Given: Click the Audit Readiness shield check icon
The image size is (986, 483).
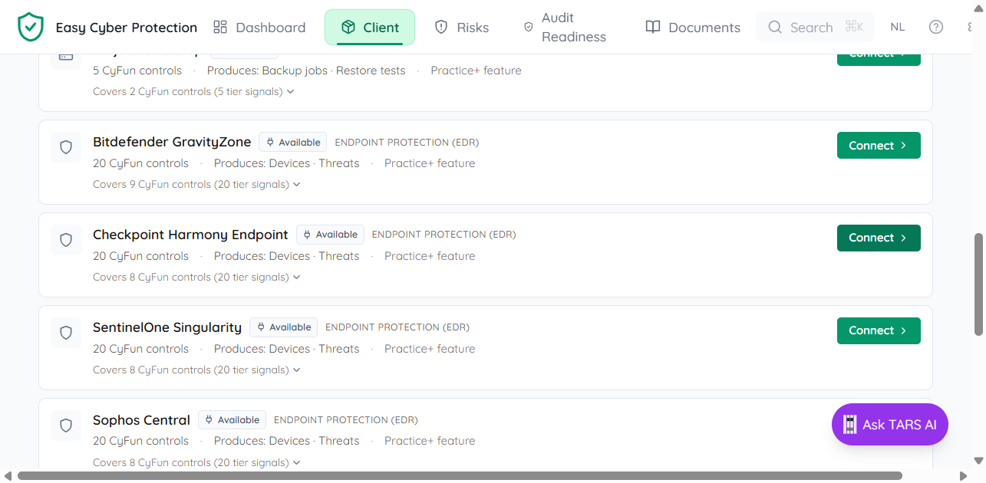Looking at the screenshot, I should click(x=528, y=27).
